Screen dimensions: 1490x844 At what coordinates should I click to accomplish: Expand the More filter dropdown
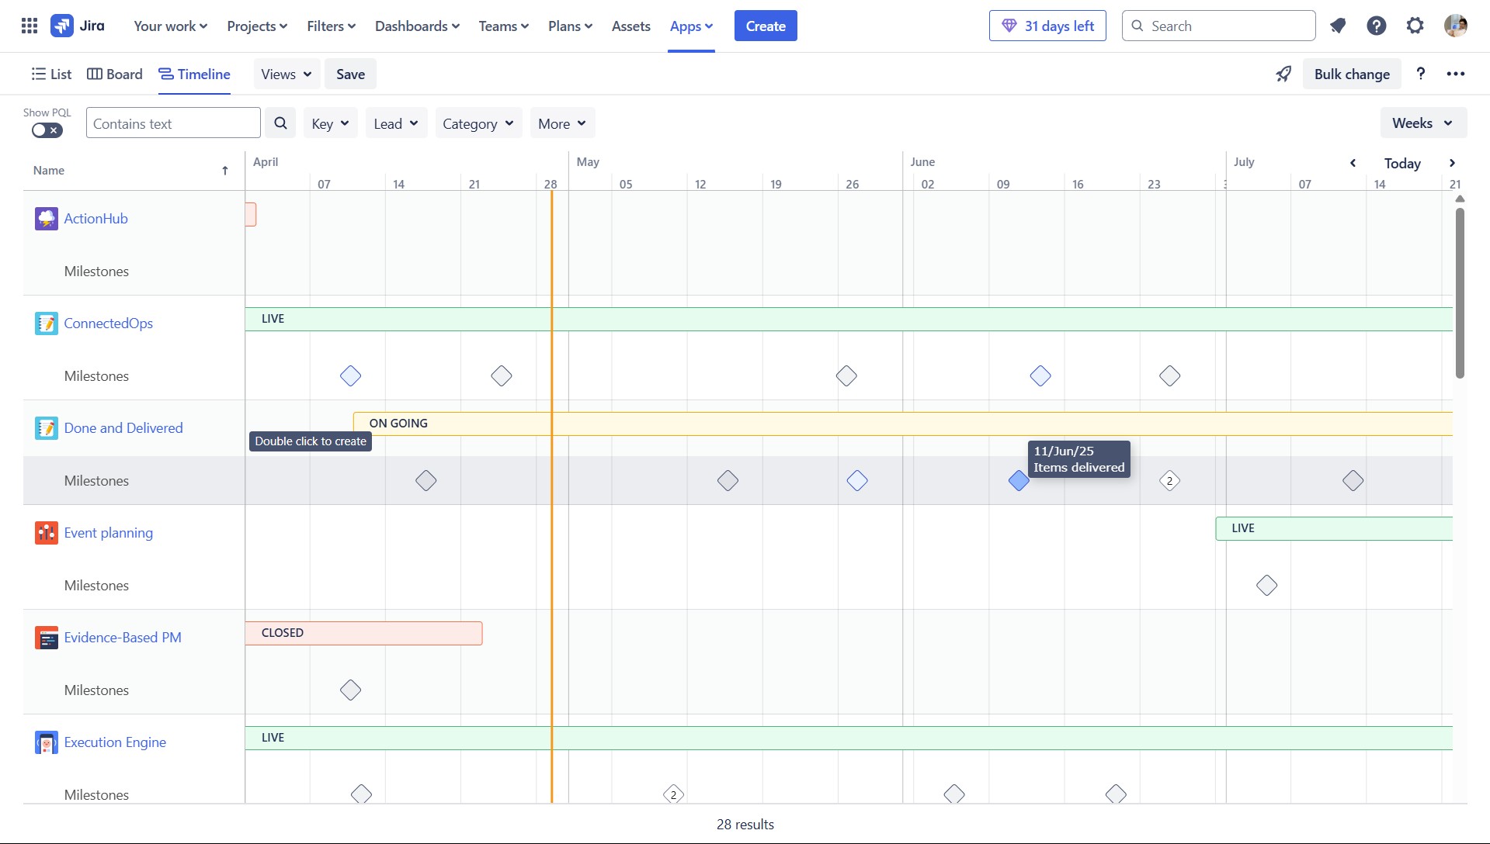(561, 123)
